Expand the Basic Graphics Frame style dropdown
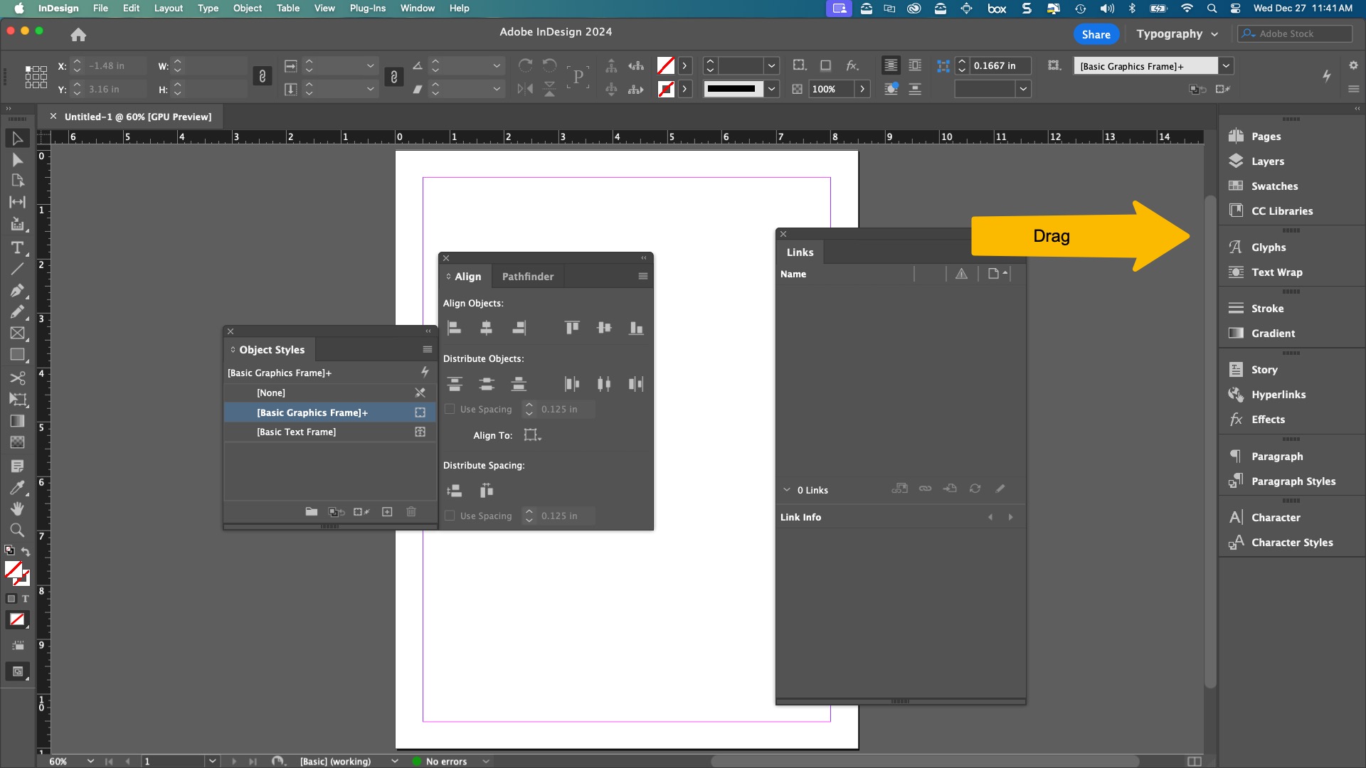 pyautogui.click(x=1226, y=66)
